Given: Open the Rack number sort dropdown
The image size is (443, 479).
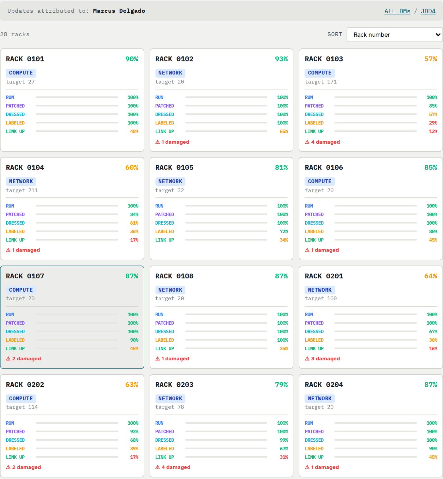Looking at the screenshot, I should pyautogui.click(x=395, y=34).
